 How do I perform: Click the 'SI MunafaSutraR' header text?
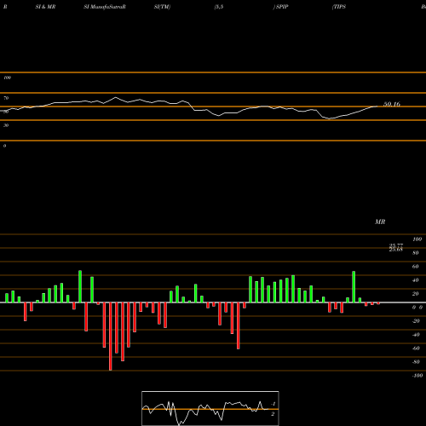105,7
